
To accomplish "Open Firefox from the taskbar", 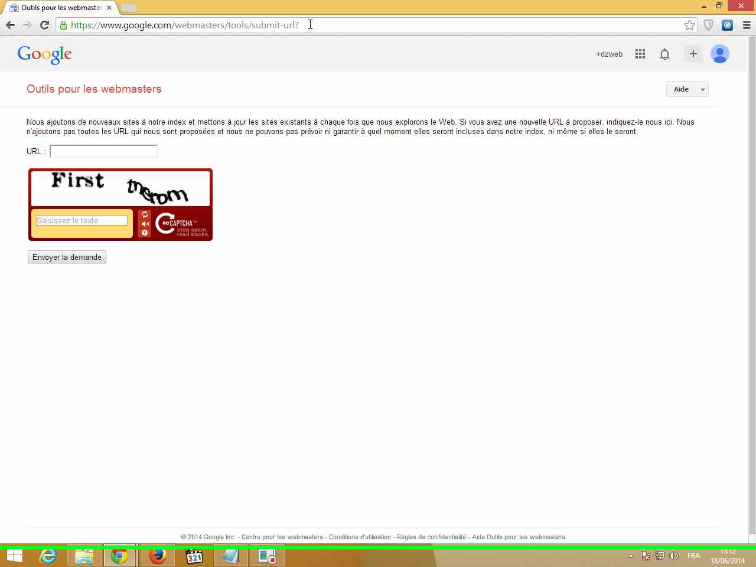I will (158, 556).
